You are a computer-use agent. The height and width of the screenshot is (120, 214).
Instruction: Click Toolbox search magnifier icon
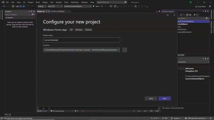(x=32, y=14)
